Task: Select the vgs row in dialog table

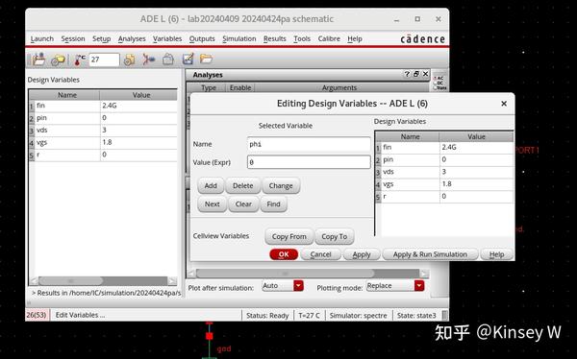Action: click(x=444, y=184)
